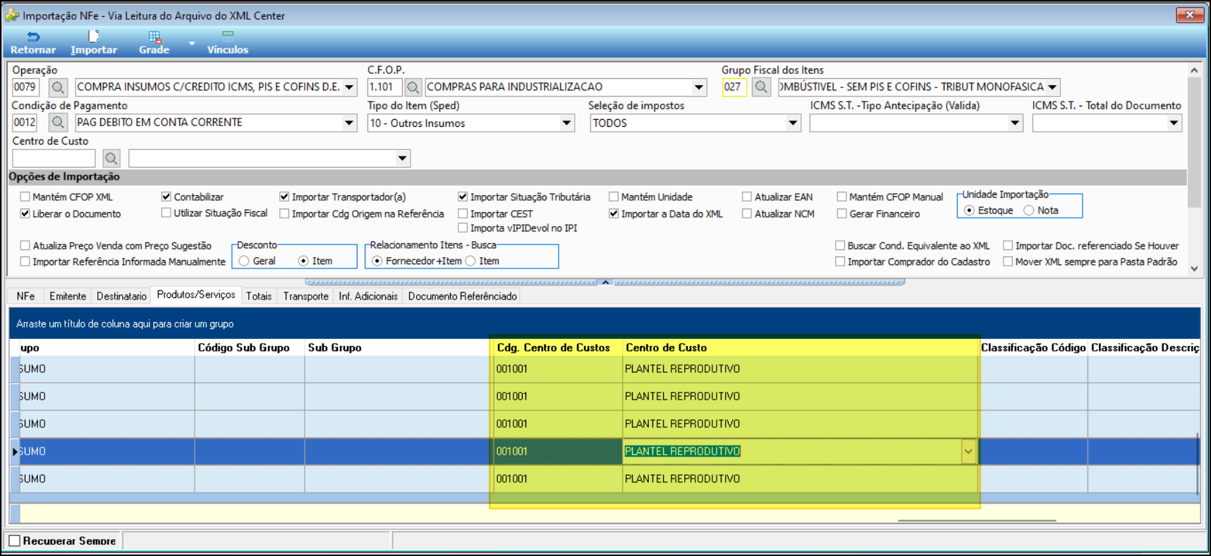Click the C.F.O.P. search magnifier icon
The image size is (1211, 556).
pos(413,87)
